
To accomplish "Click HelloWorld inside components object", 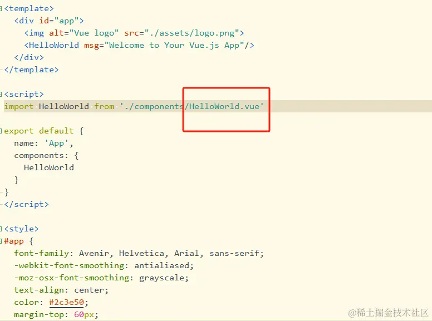I will click(x=49, y=167).
